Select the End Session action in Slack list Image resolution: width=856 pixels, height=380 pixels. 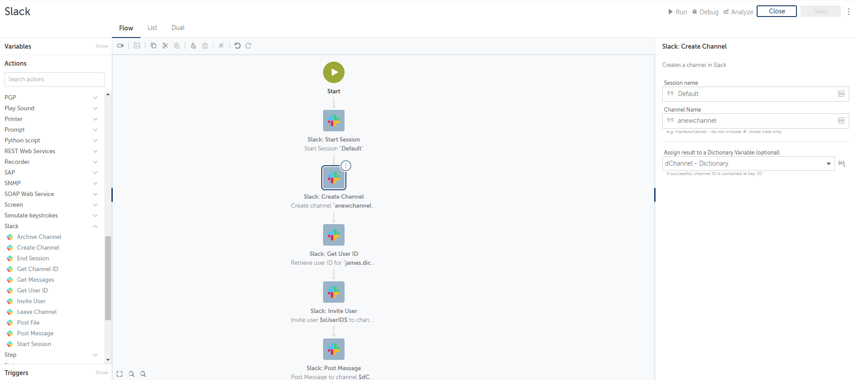point(33,258)
